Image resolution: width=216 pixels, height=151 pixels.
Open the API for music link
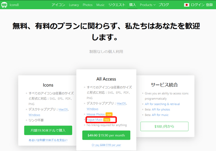(x=160, y=115)
